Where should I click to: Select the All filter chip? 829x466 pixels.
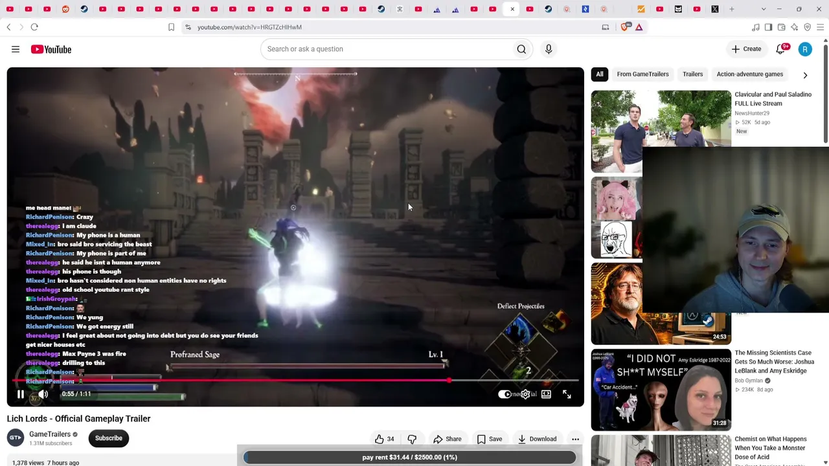600,74
